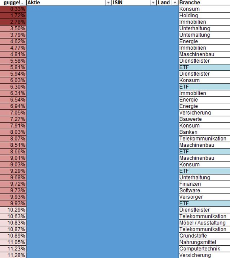
Task: Click the Maschinenbau cell in the 4,81% row
Action: (x=204, y=54)
